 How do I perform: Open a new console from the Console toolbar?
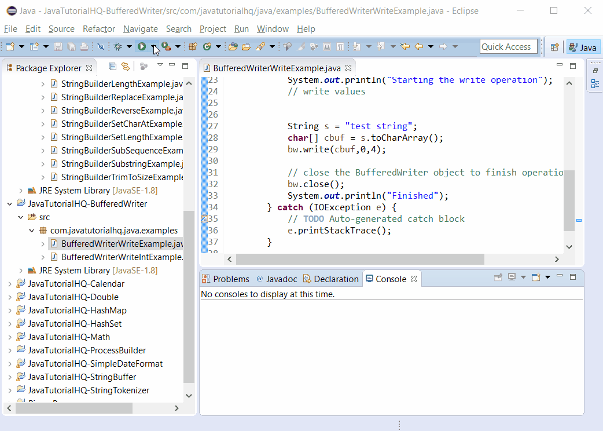tap(535, 277)
